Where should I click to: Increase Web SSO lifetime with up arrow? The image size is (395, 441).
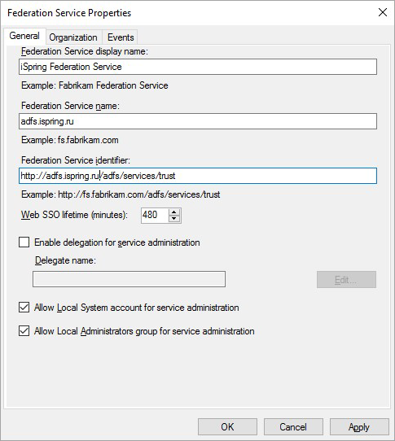pos(174,212)
